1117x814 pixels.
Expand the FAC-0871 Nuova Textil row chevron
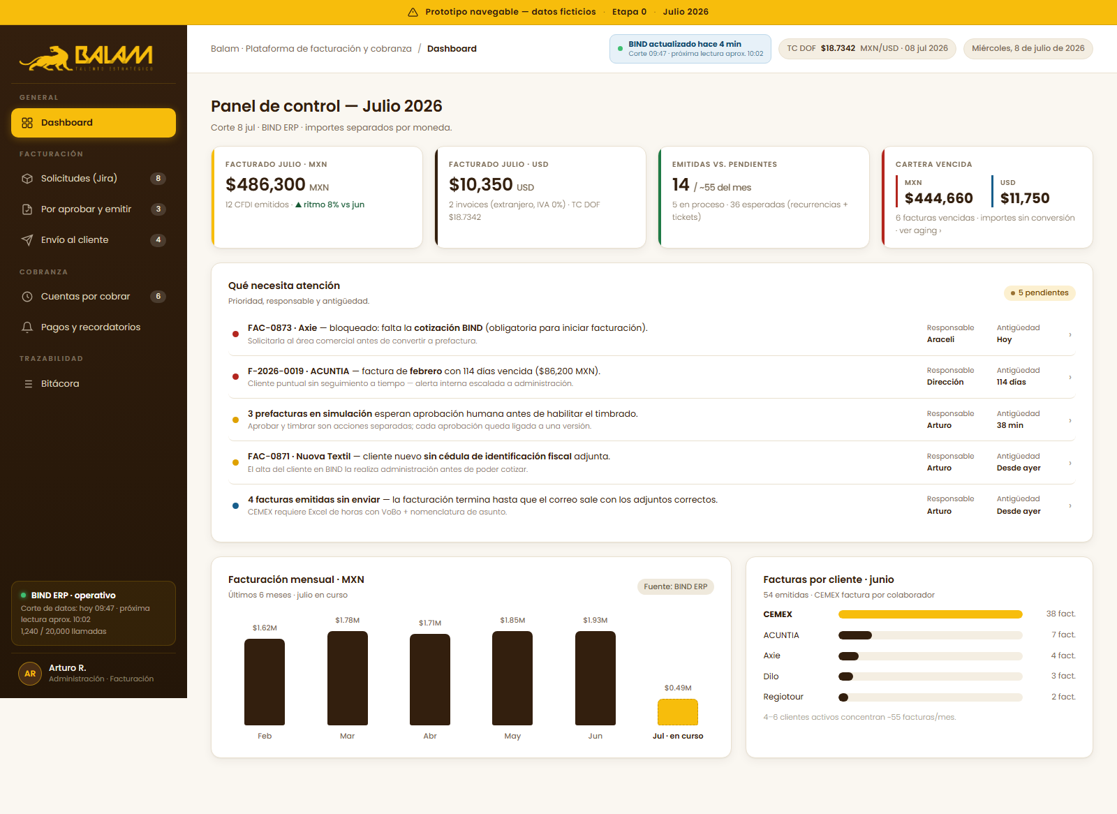click(x=1070, y=463)
